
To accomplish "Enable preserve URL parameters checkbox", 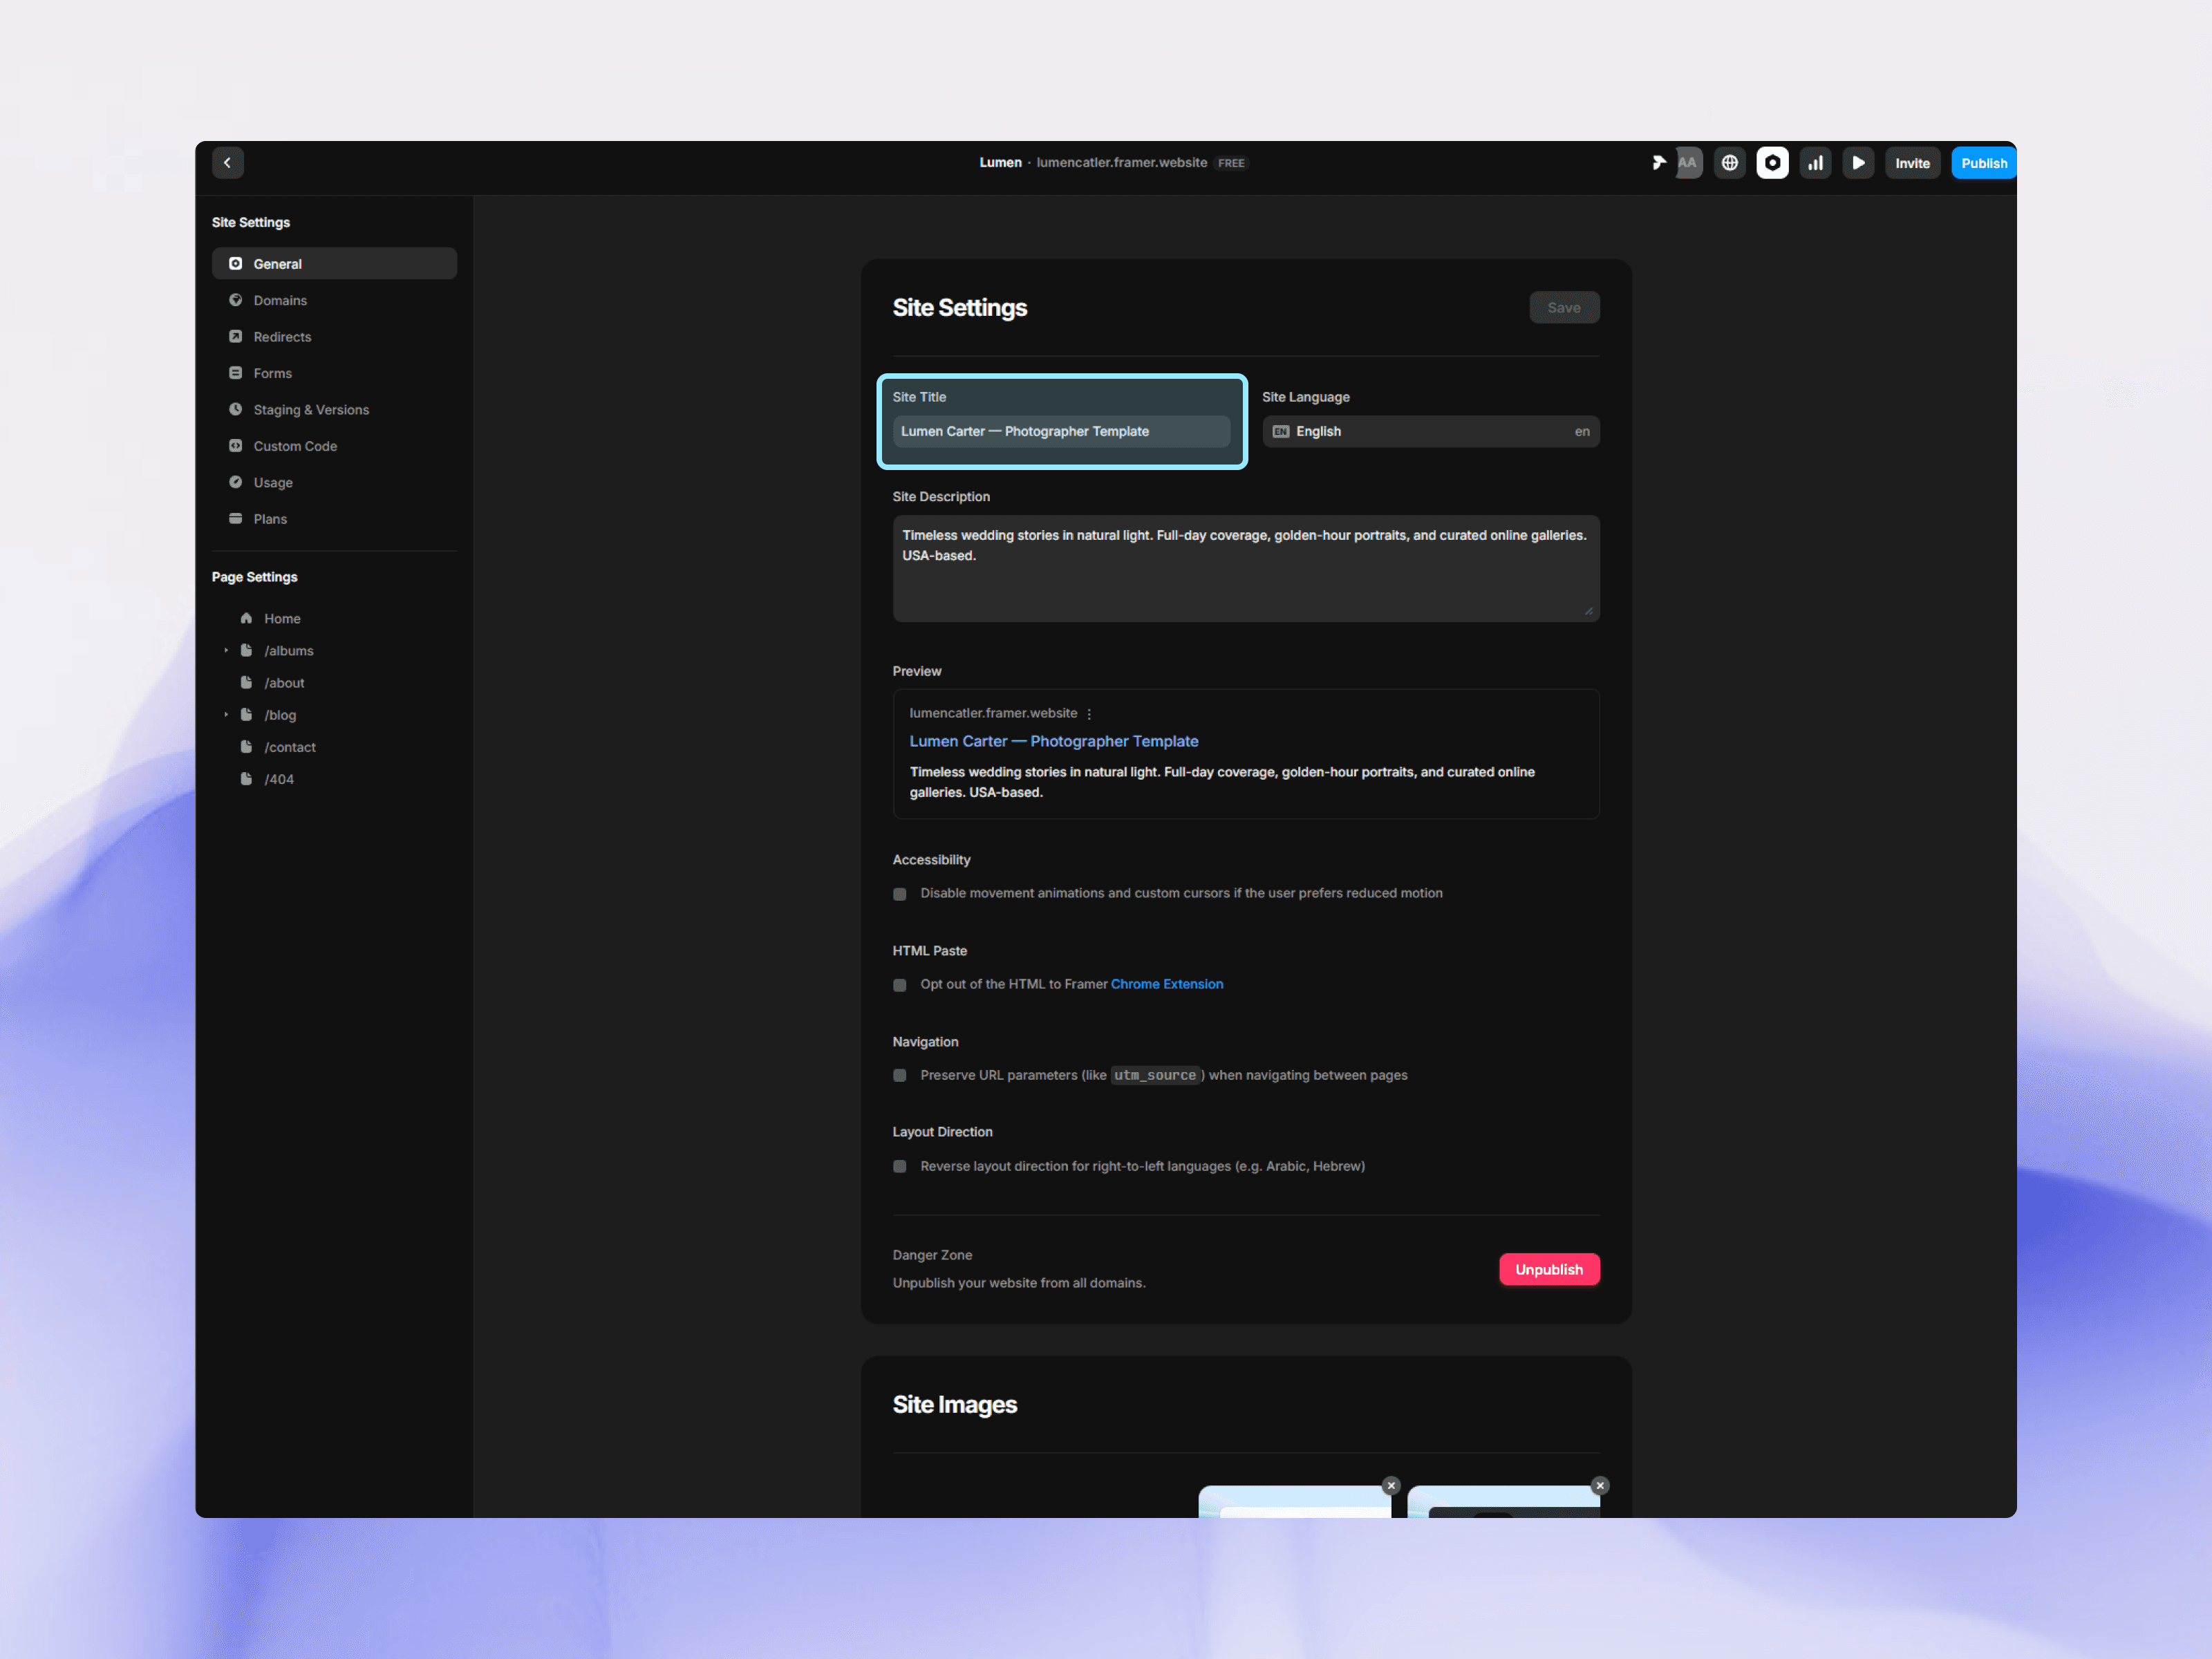I will tap(900, 1075).
